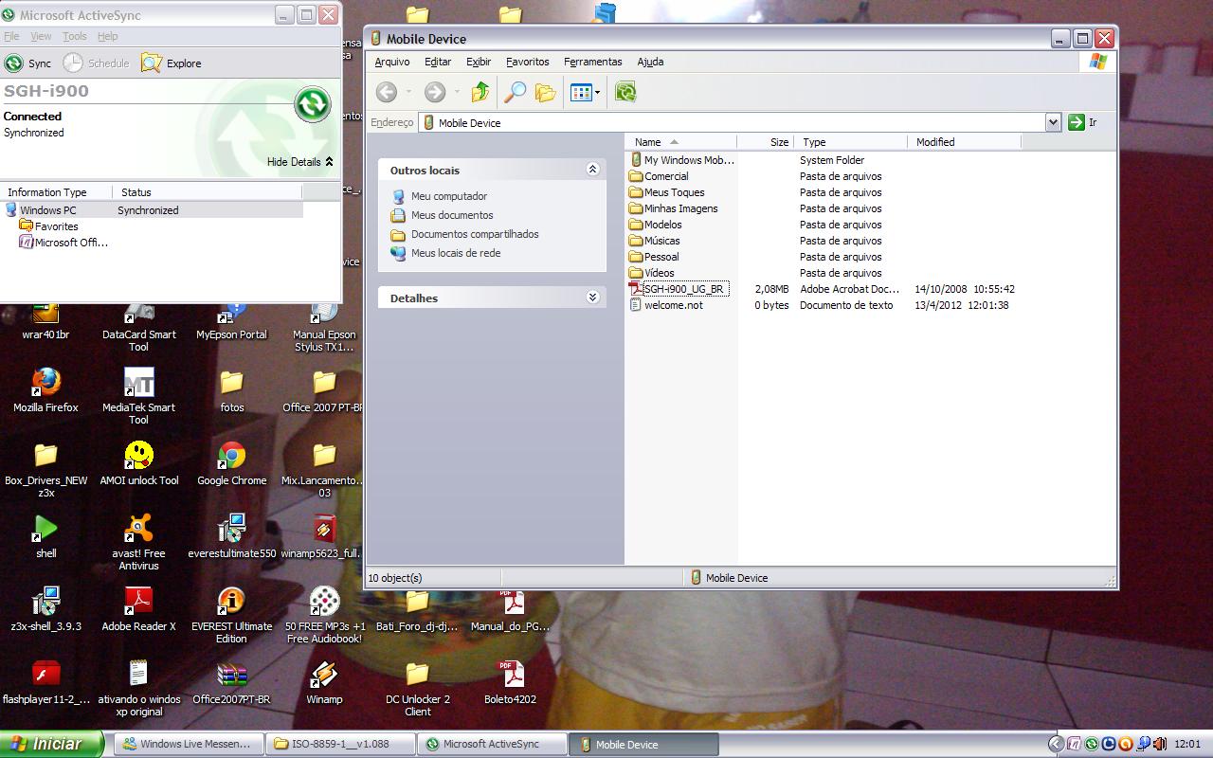Click the volume speaker tray icon
This screenshot has width=1213, height=758.
point(1160,744)
